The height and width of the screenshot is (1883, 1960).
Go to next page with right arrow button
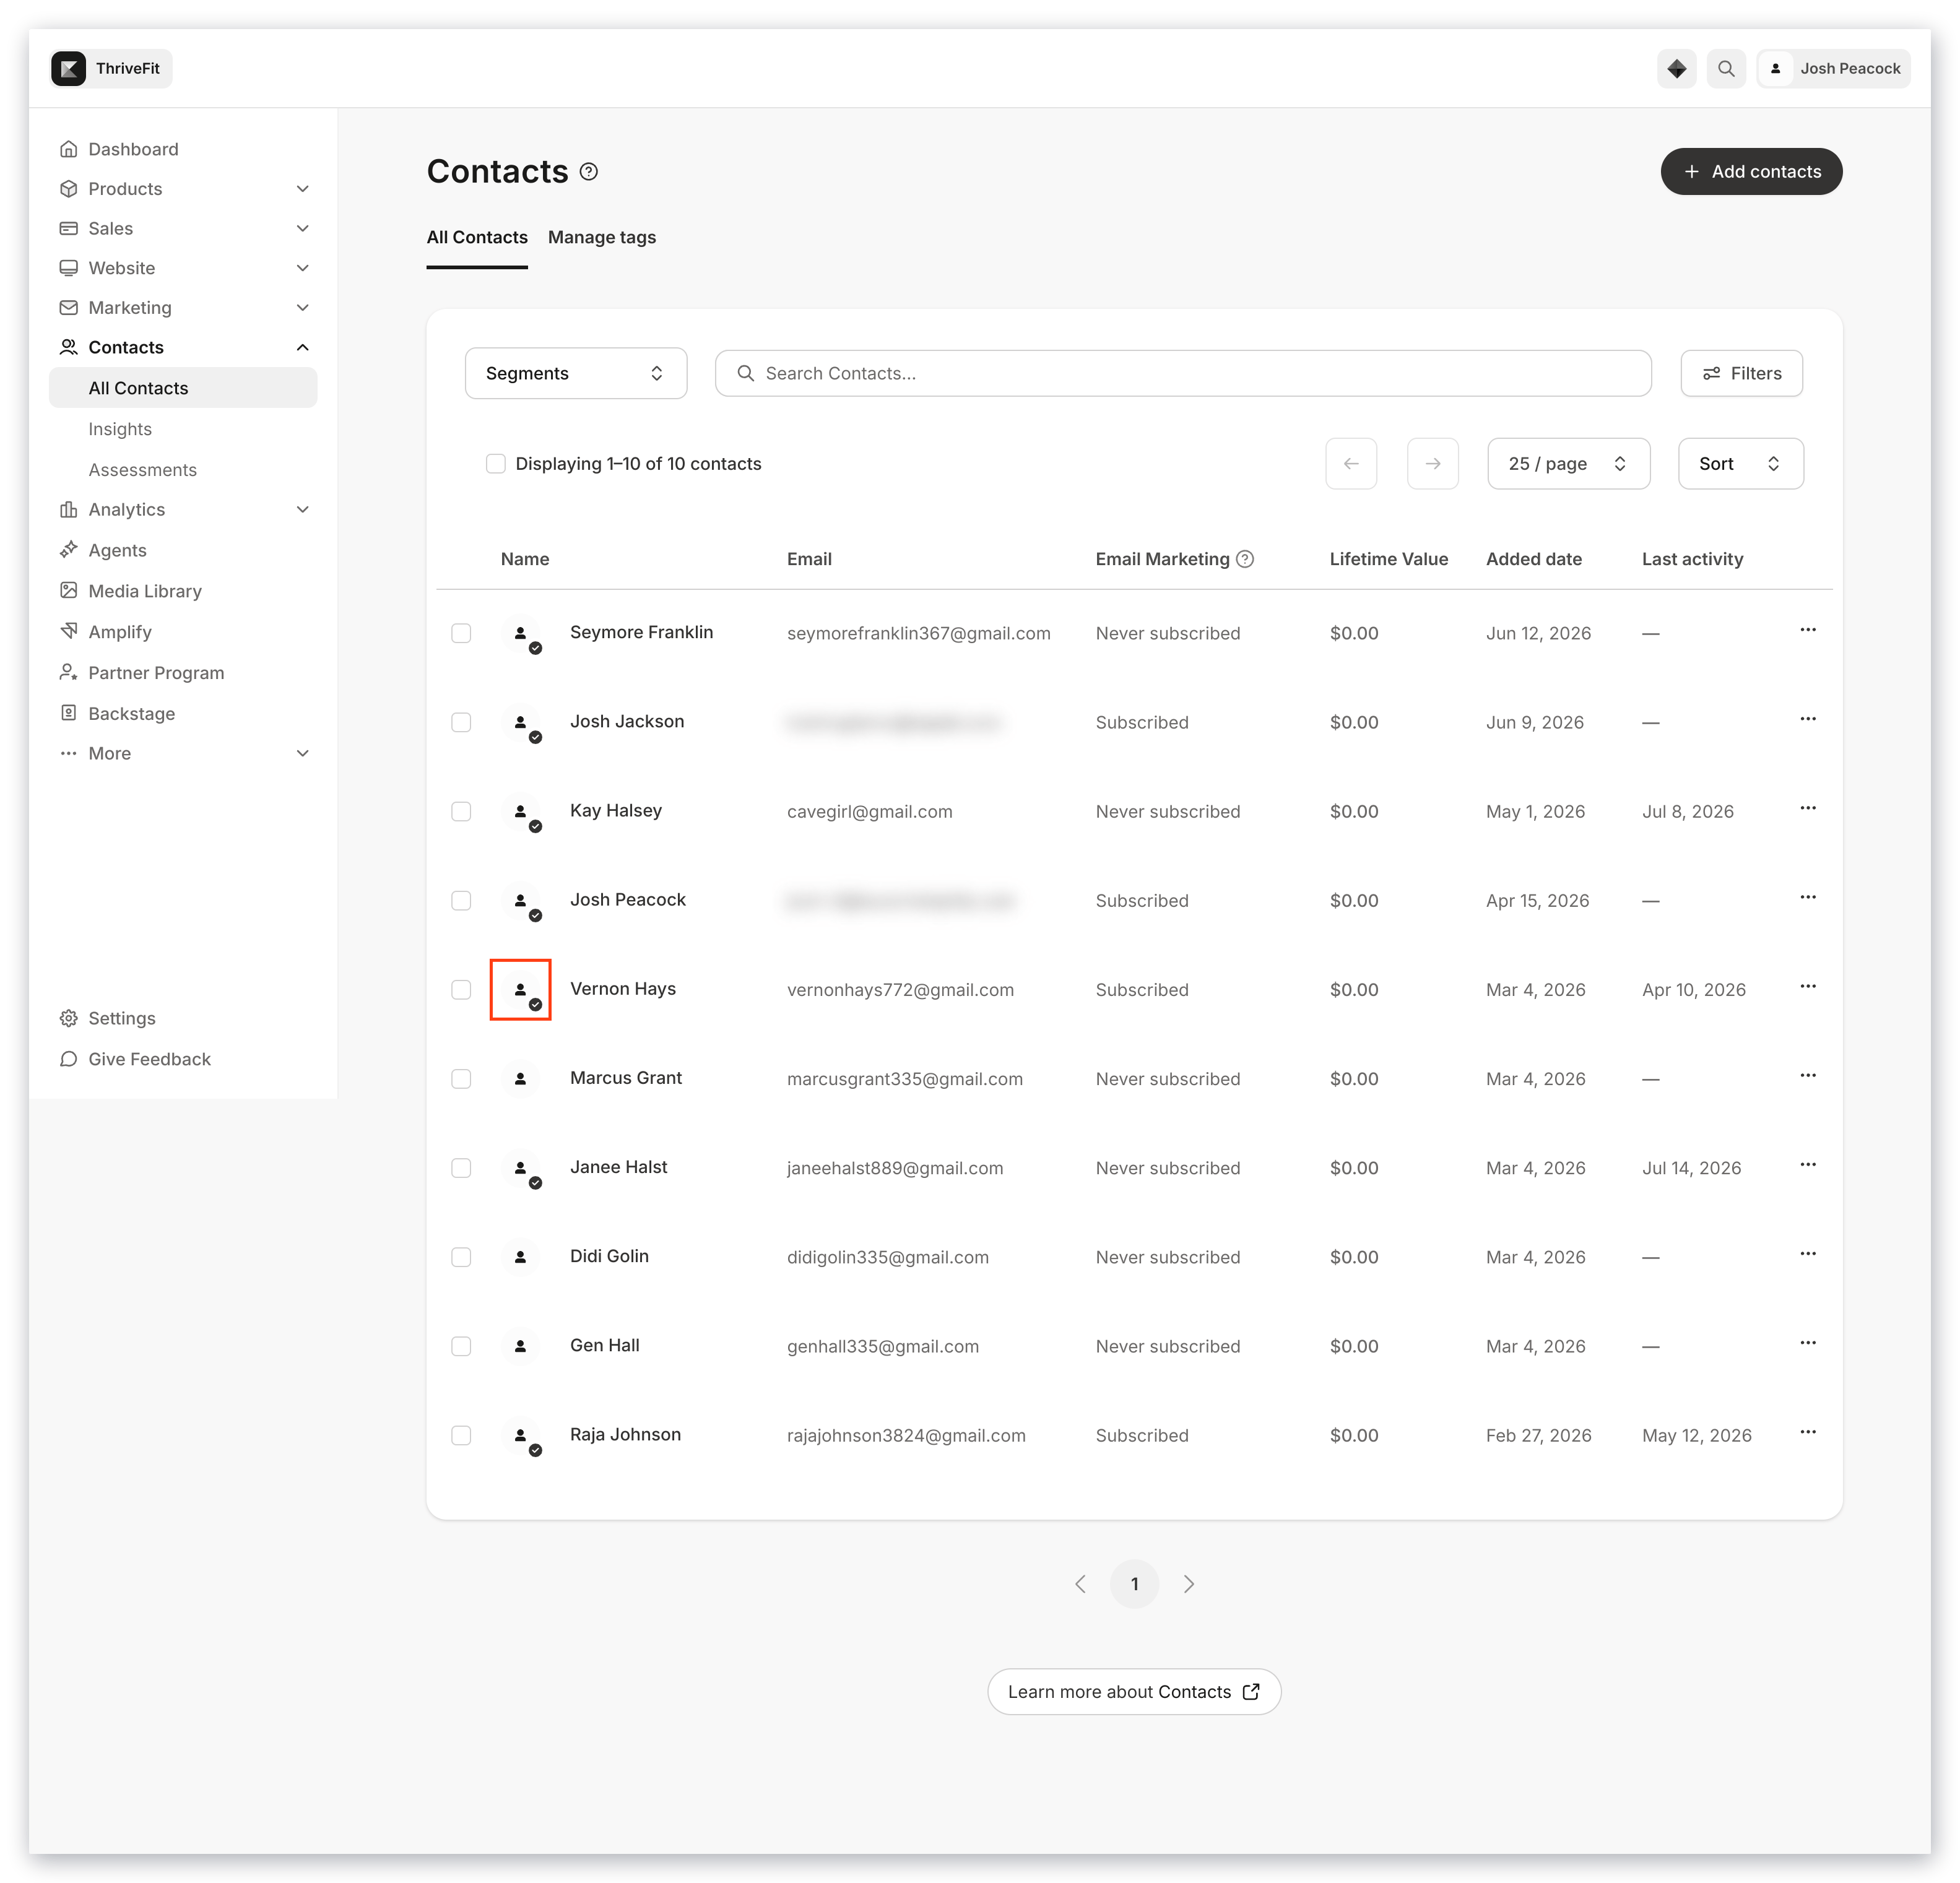(1433, 463)
